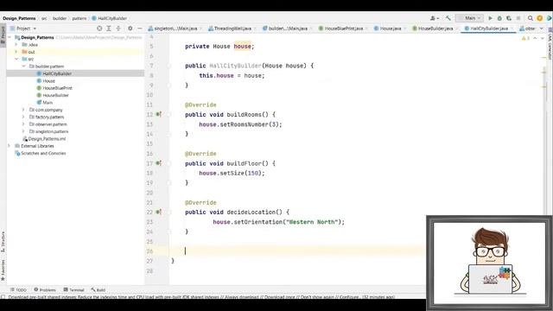Open the user account icon menu

pyautogui.click(x=434, y=18)
